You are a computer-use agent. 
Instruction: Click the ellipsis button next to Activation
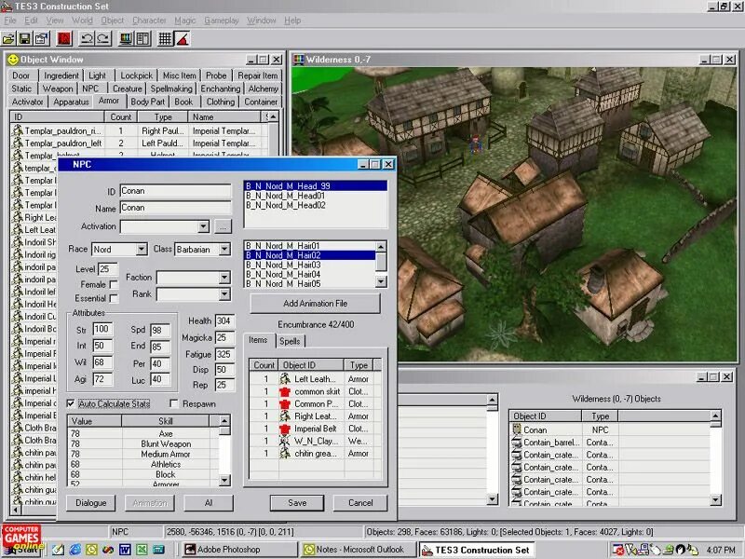223,226
